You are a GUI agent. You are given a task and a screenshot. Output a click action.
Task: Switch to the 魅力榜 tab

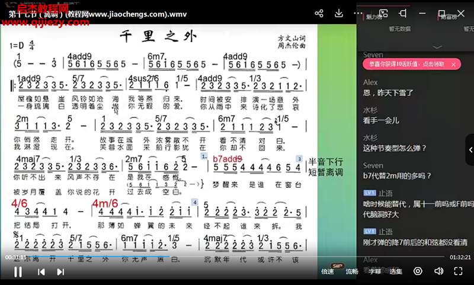[374, 17]
